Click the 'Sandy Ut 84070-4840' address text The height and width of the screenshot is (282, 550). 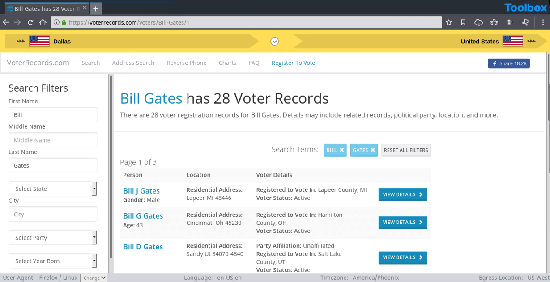[215, 254]
